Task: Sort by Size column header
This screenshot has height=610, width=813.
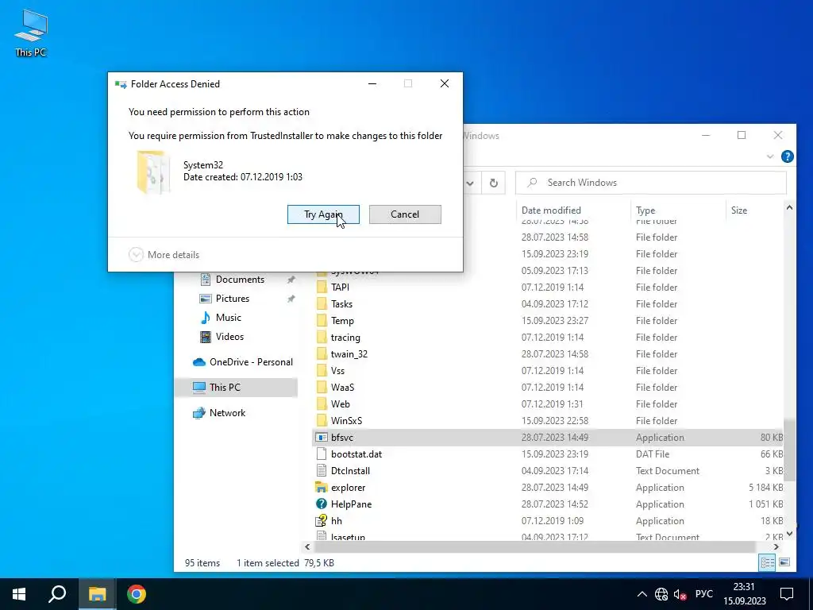Action: 739,210
